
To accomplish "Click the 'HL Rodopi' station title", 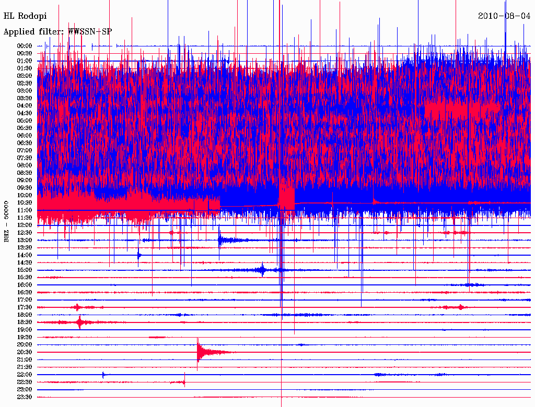I will (x=25, y=16).
